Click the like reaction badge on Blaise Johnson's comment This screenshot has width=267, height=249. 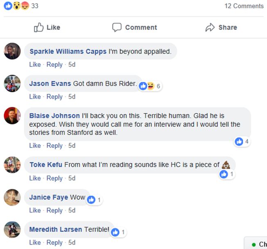pos(239,142)
